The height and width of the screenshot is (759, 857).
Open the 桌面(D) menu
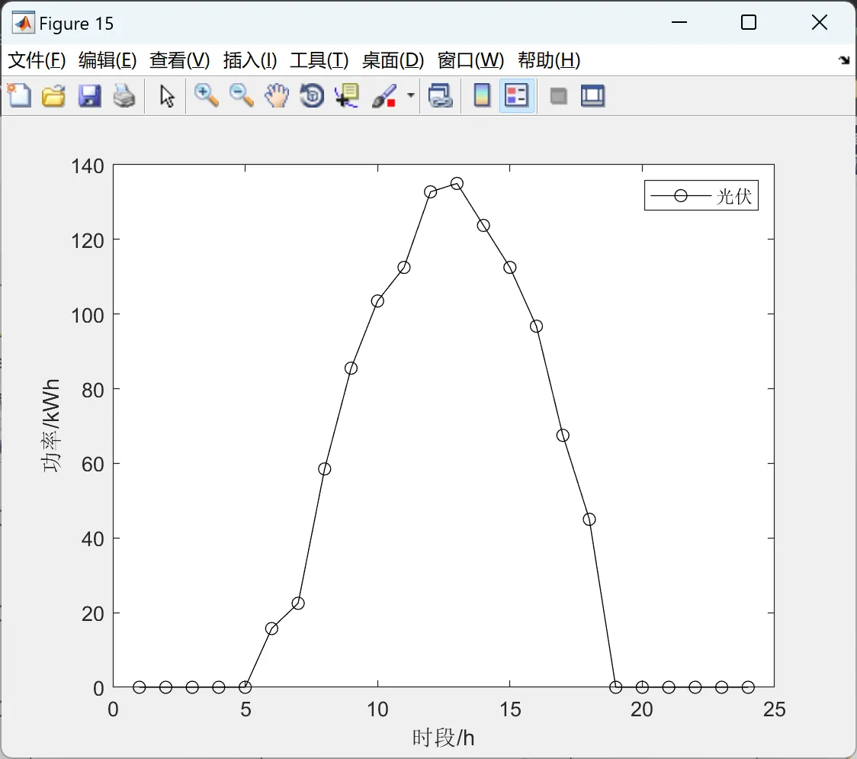pos(393,60)
